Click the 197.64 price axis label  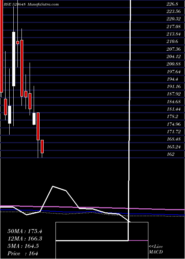click(x=174, y=71)
